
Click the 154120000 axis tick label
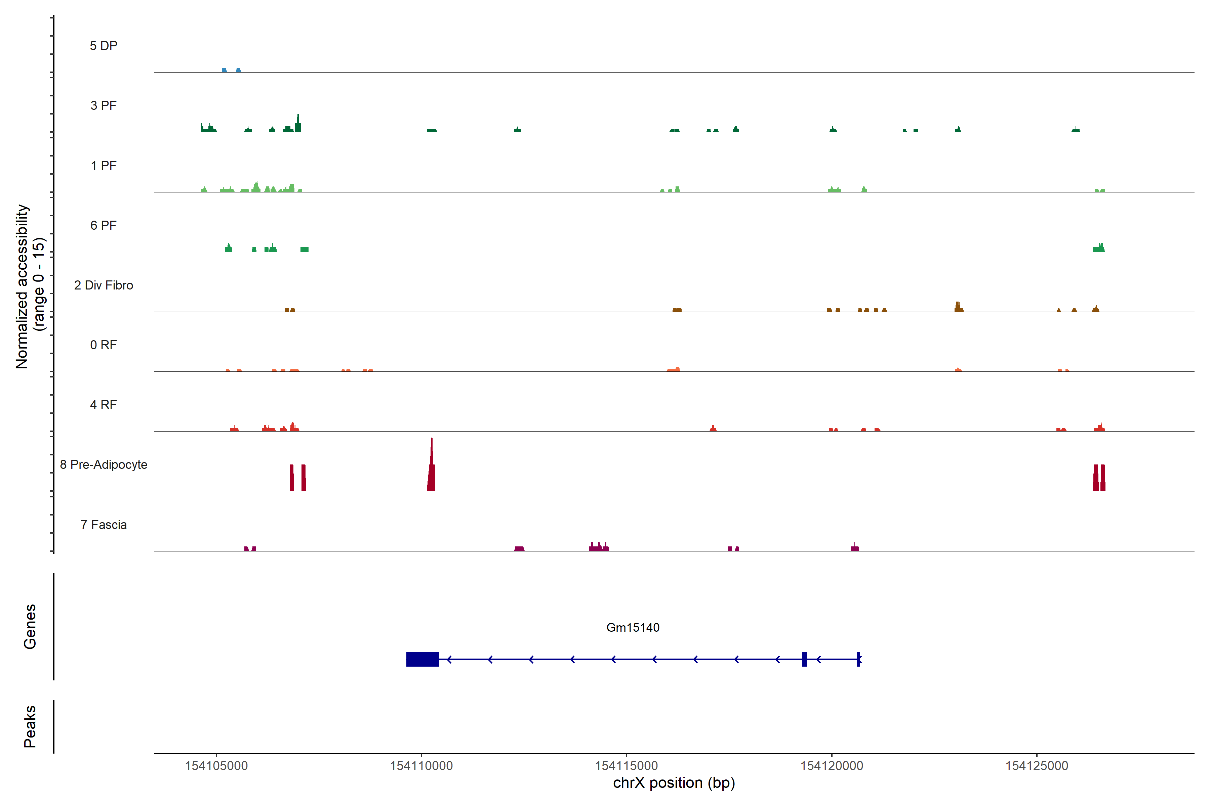[831, 765]
